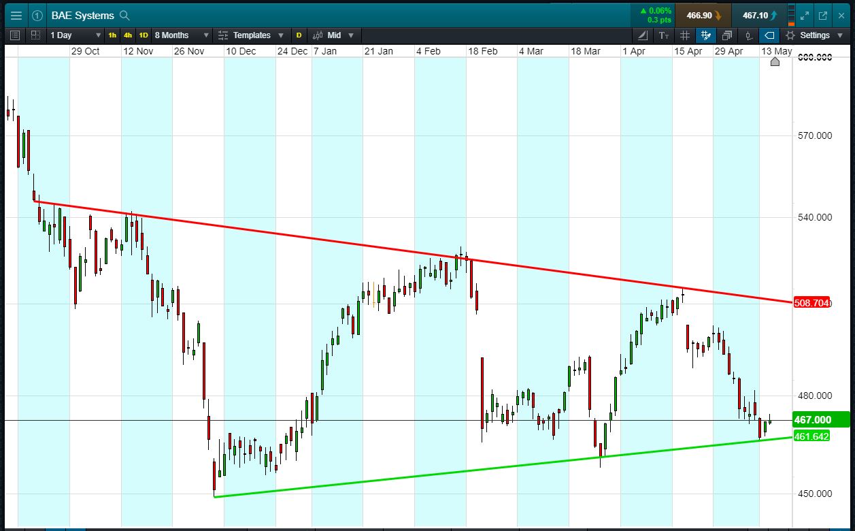Viewport: 855px width, 531px height.
Task: Click the yellow D default template button
Action: [299, 35]
